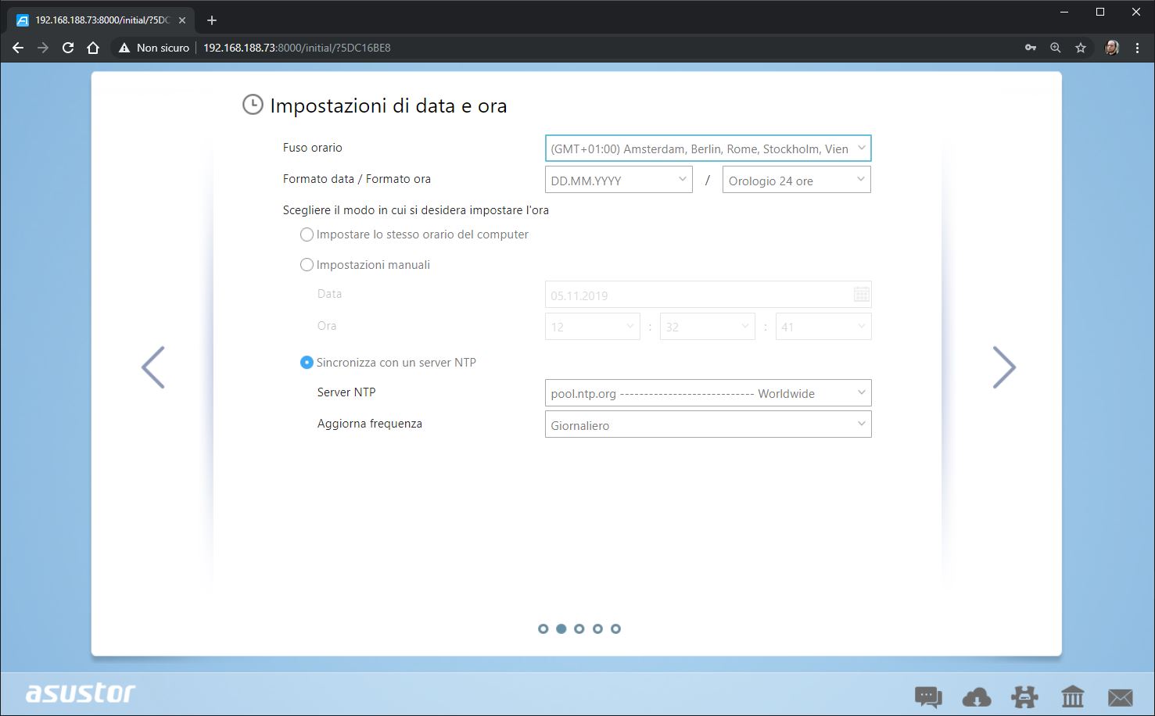Screen dimensions: 1155x716
Task: Open the bank building icon in footer
Action: [x=1072, y=696]
